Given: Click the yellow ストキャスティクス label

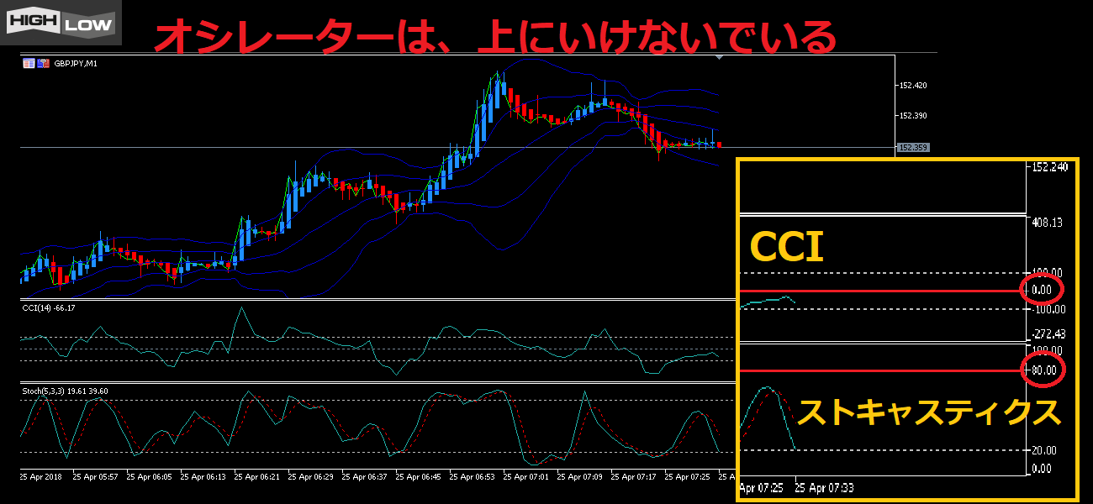Looking at the screenshot, I should coord(928,412).
